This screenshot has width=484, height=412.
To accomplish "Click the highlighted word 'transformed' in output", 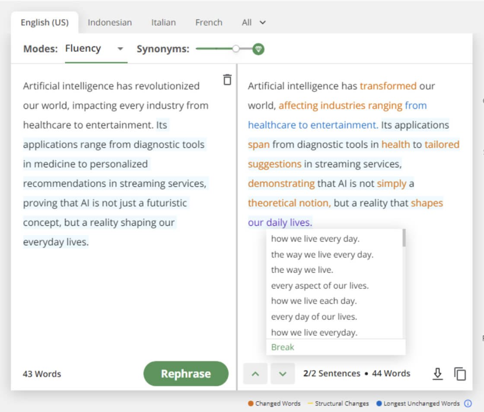I will [x=388, y=86].
